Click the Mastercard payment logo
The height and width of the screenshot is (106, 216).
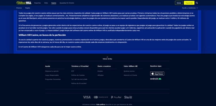tap(101, 97)
